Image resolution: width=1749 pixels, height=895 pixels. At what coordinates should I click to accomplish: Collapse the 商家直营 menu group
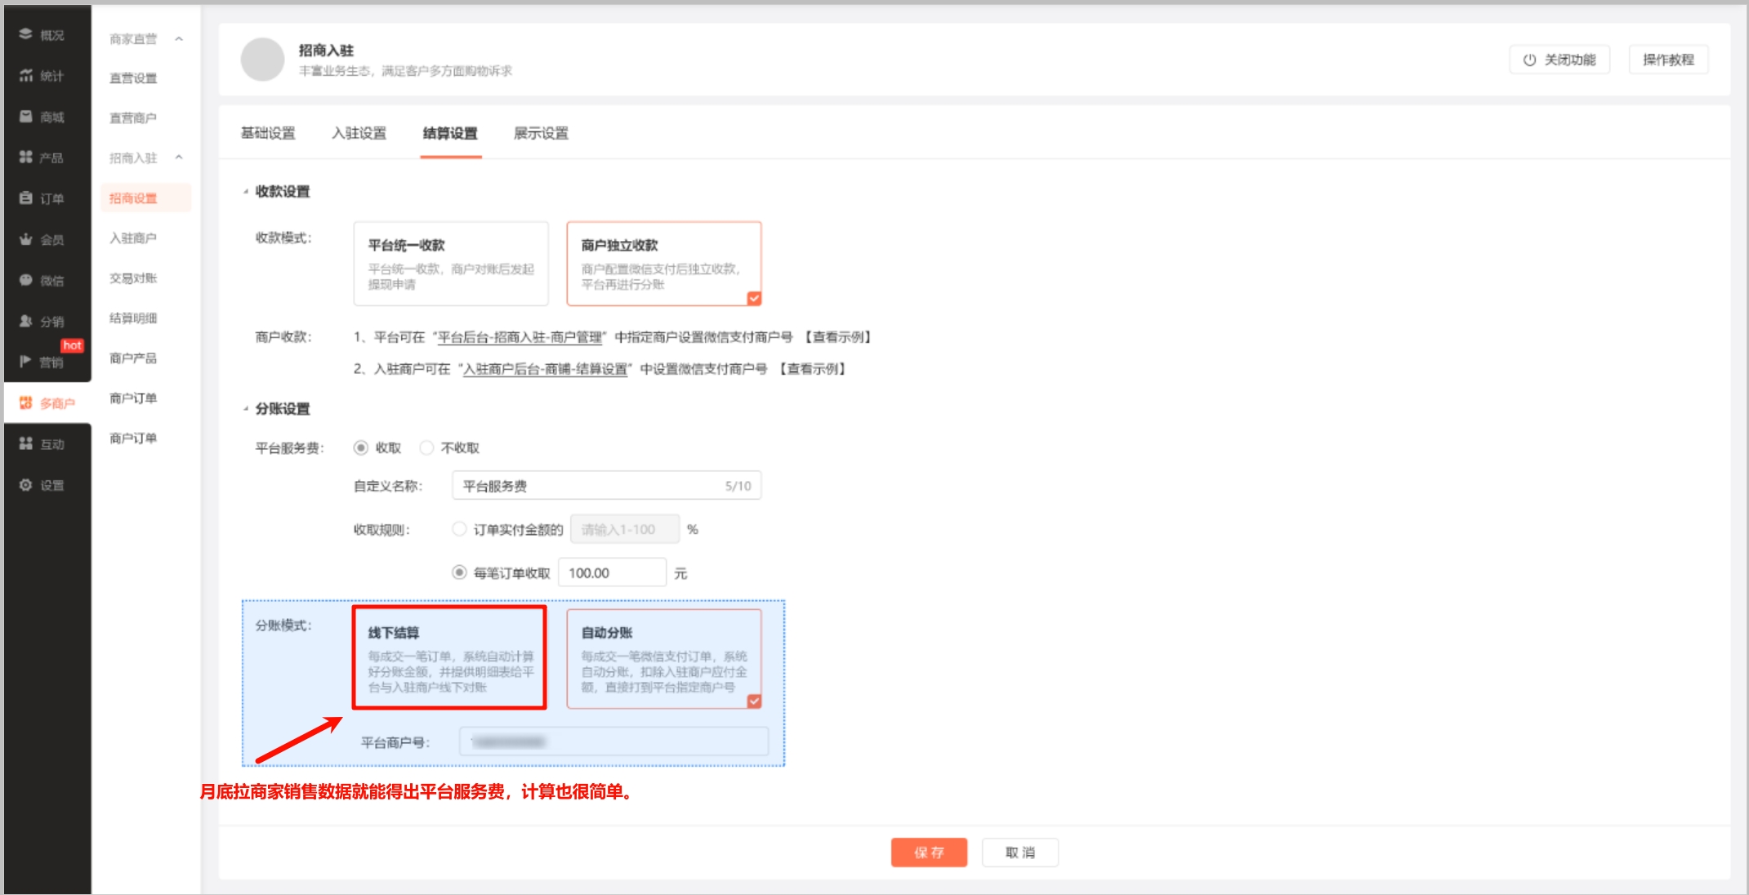[179, 39]
